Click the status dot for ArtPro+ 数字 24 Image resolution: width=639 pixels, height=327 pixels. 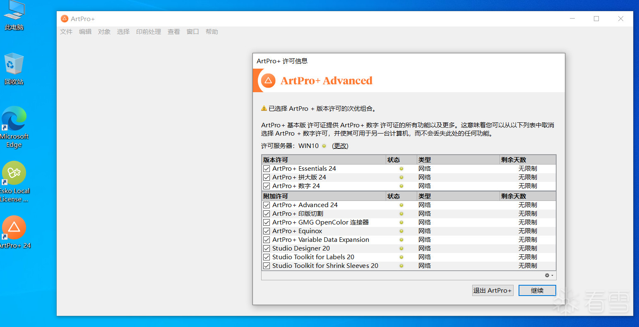click(401, 186)
